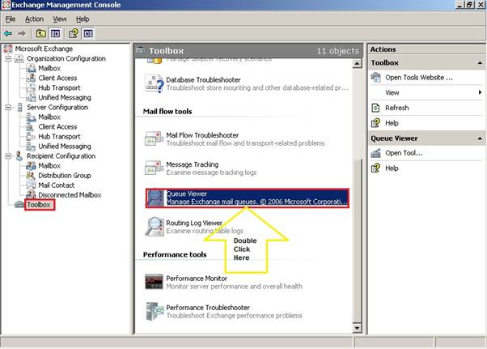Click Help text under Queue Viewer section
The image size is (487, 349).
[x=392, y=168]
